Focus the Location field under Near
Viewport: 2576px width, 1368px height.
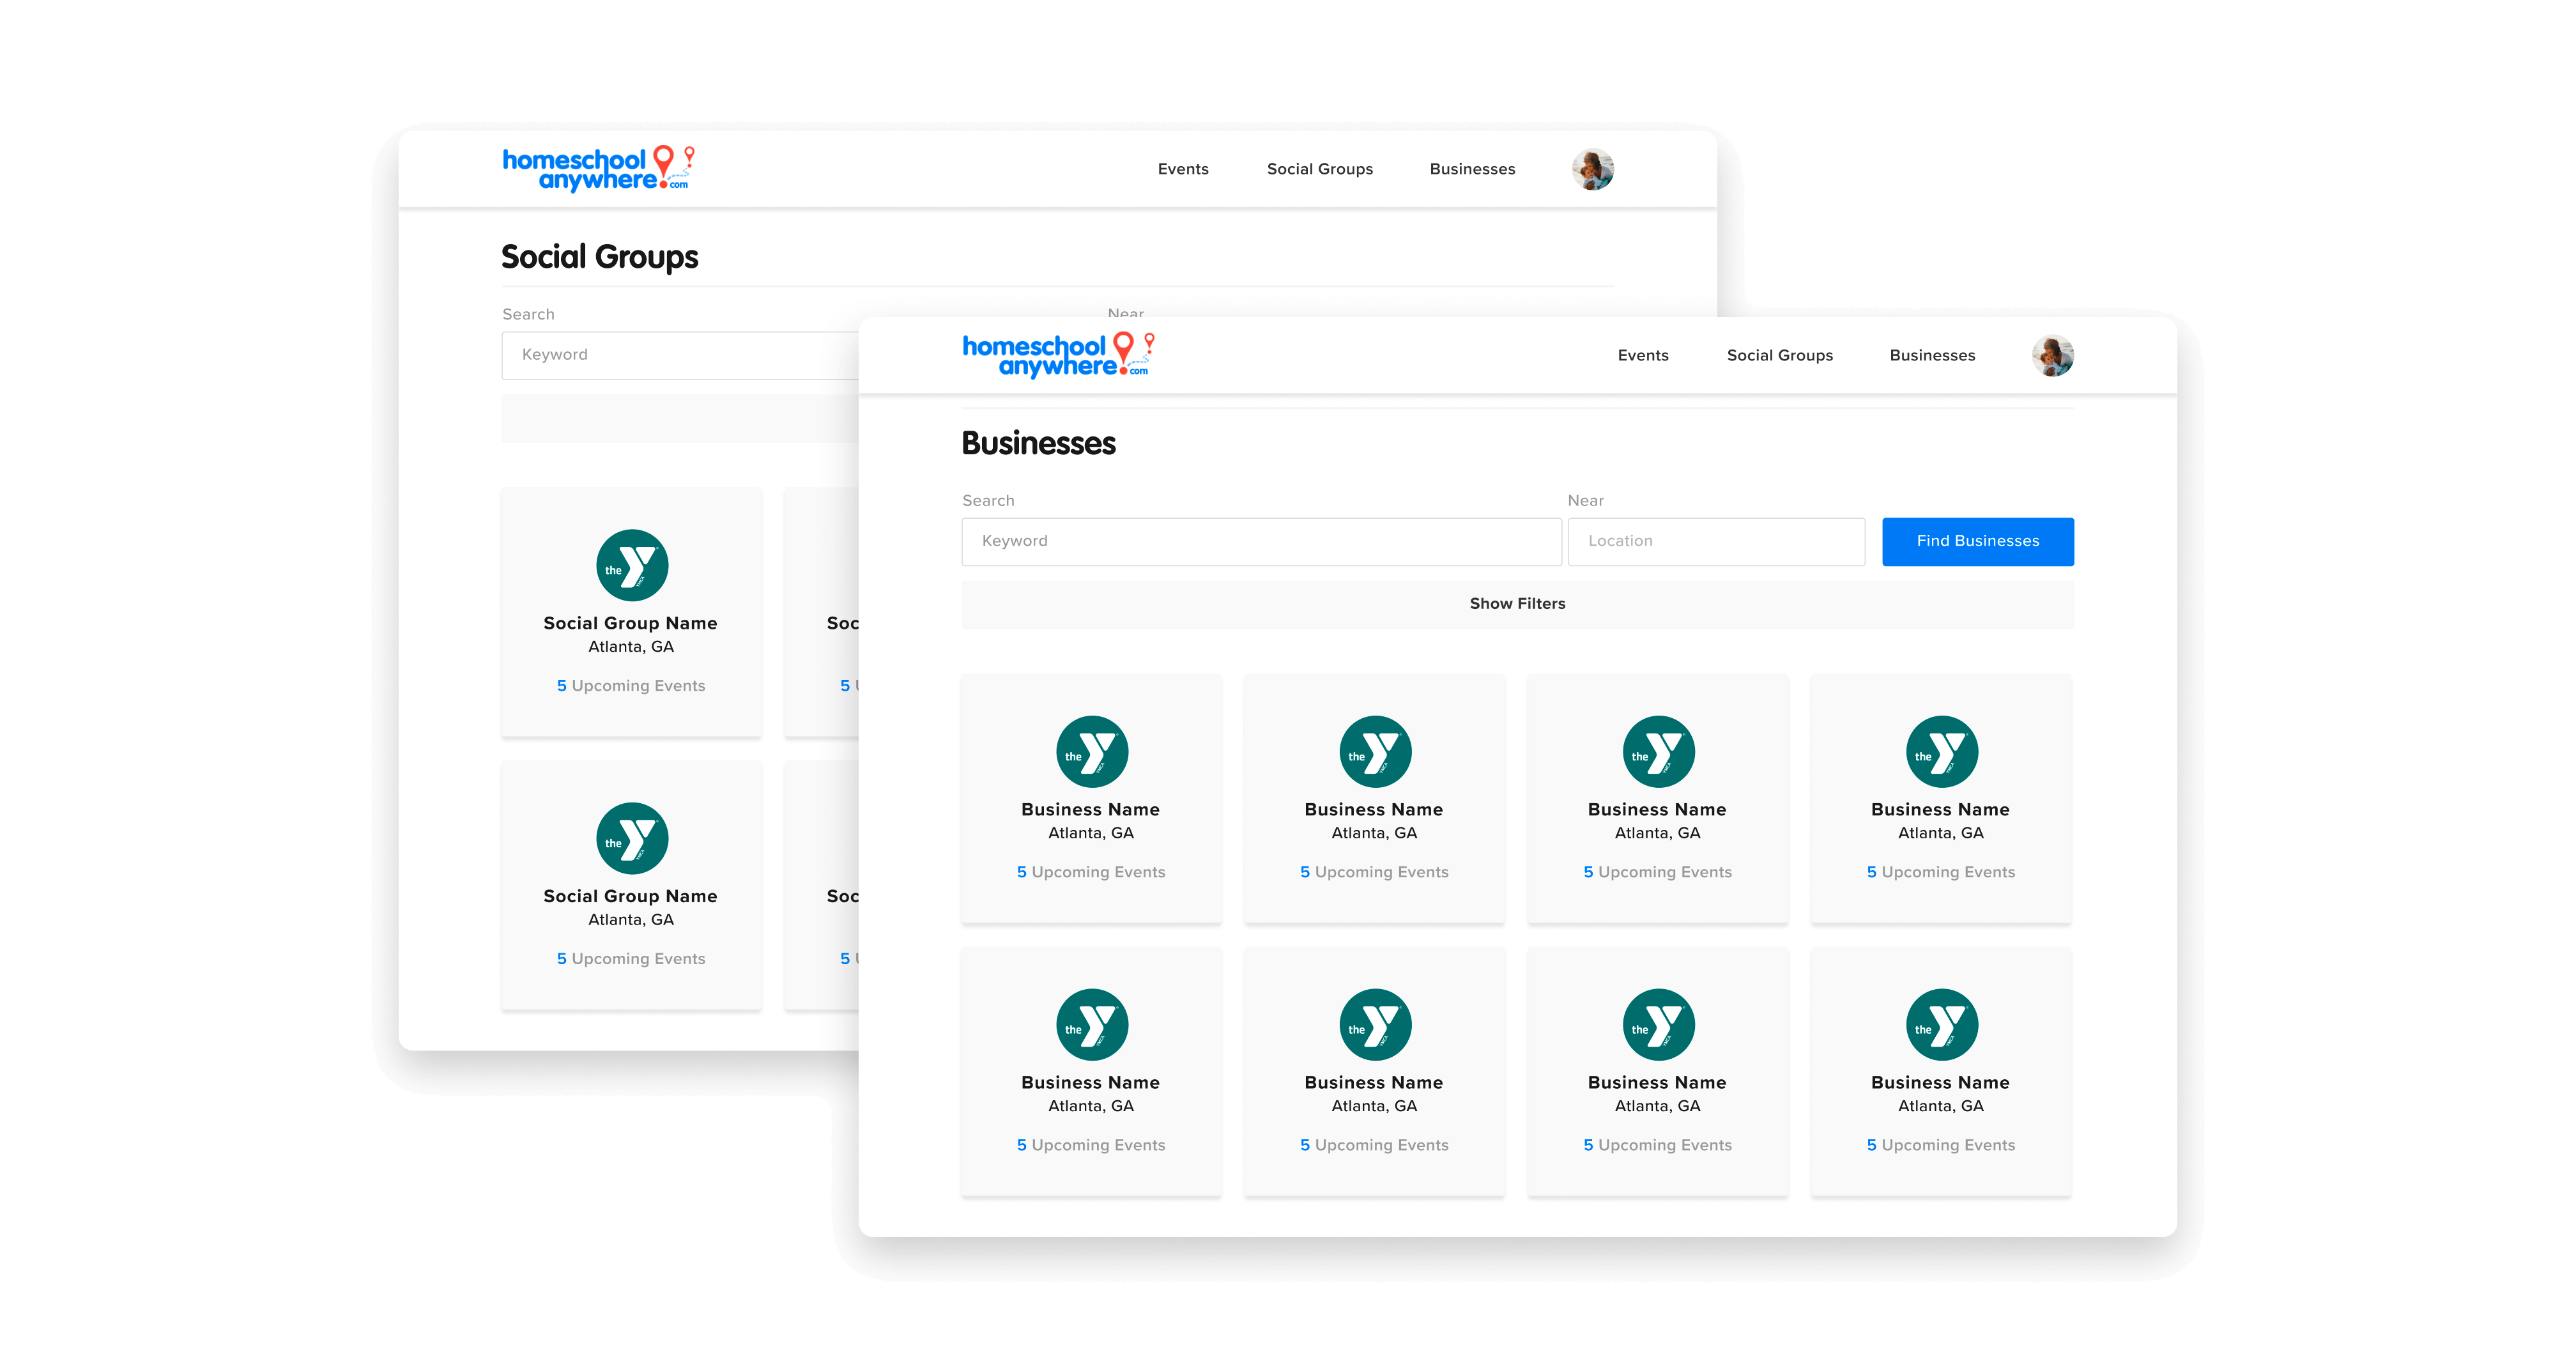click(x=1715, y=541)
